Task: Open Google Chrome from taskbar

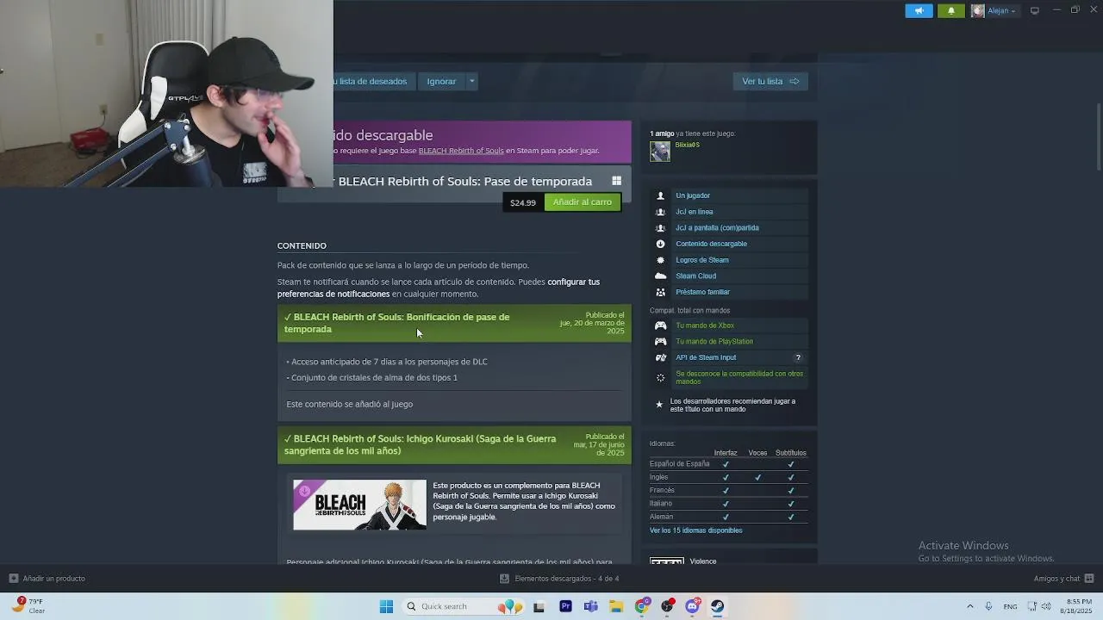Action: (x=642, y=606)
